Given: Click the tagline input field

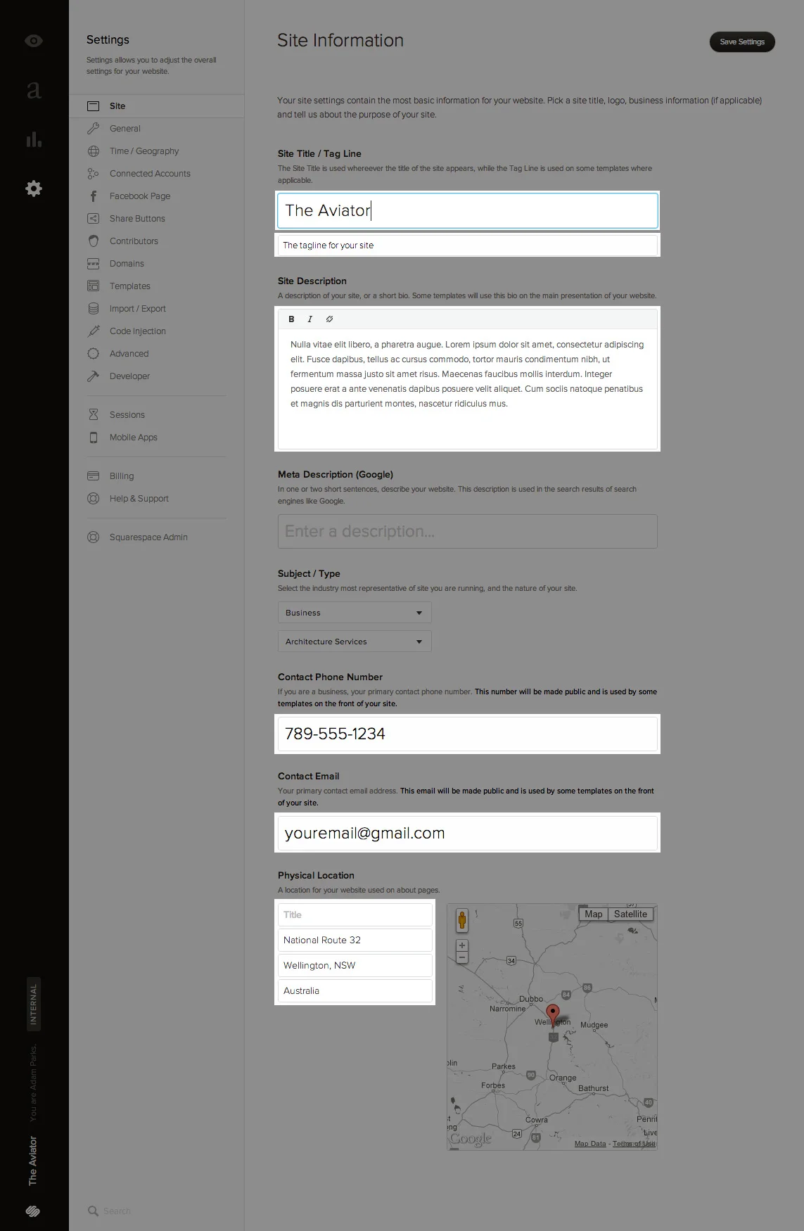Looking at the screenshot, I should 468,245.
